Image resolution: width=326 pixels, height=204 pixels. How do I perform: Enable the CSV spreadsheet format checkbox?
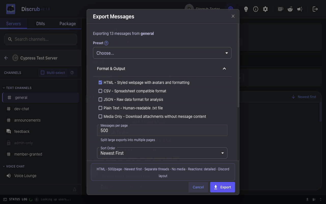[x=100, y=91]
